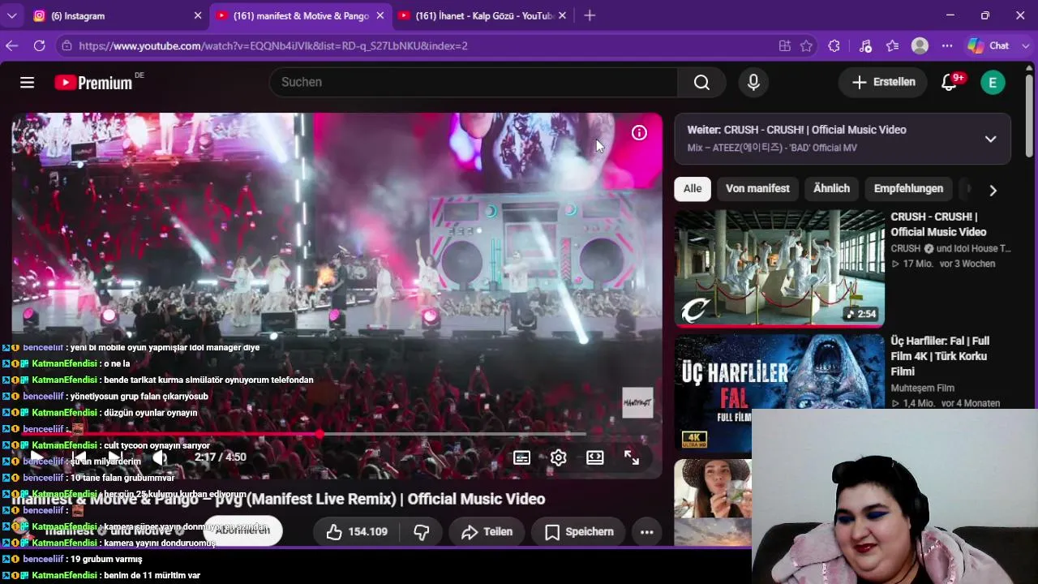Open the Üç Harfliler Fal thumbnail

tap(779, 393)
